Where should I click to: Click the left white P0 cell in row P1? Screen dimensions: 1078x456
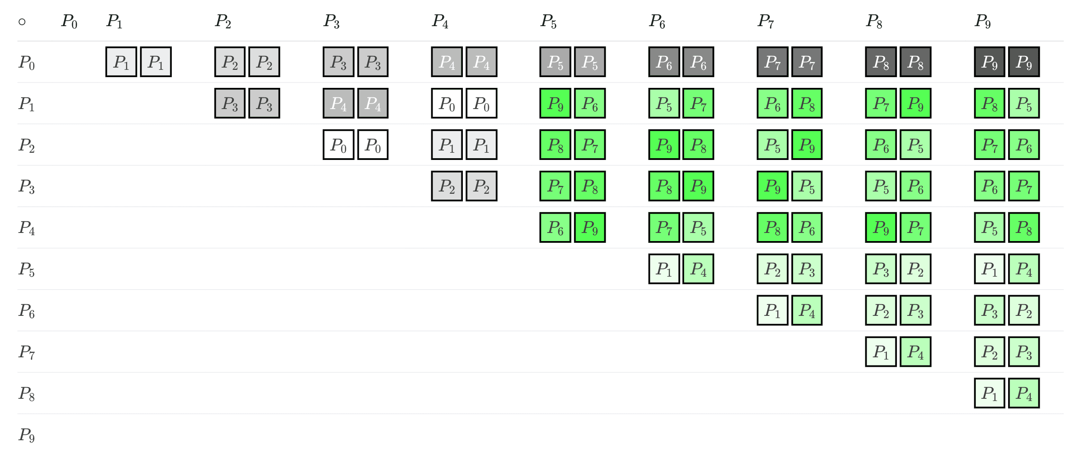pyautogui.click(x=447, y=103)
